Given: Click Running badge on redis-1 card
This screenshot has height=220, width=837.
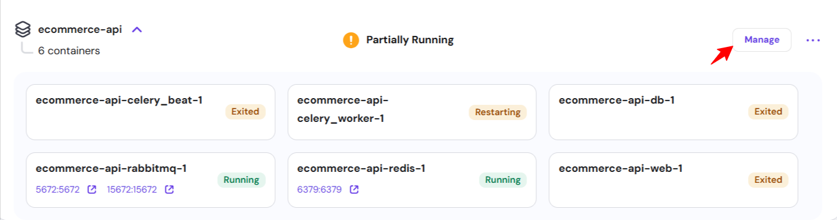Looking at the screenshot, I should [x=503, y=180].
